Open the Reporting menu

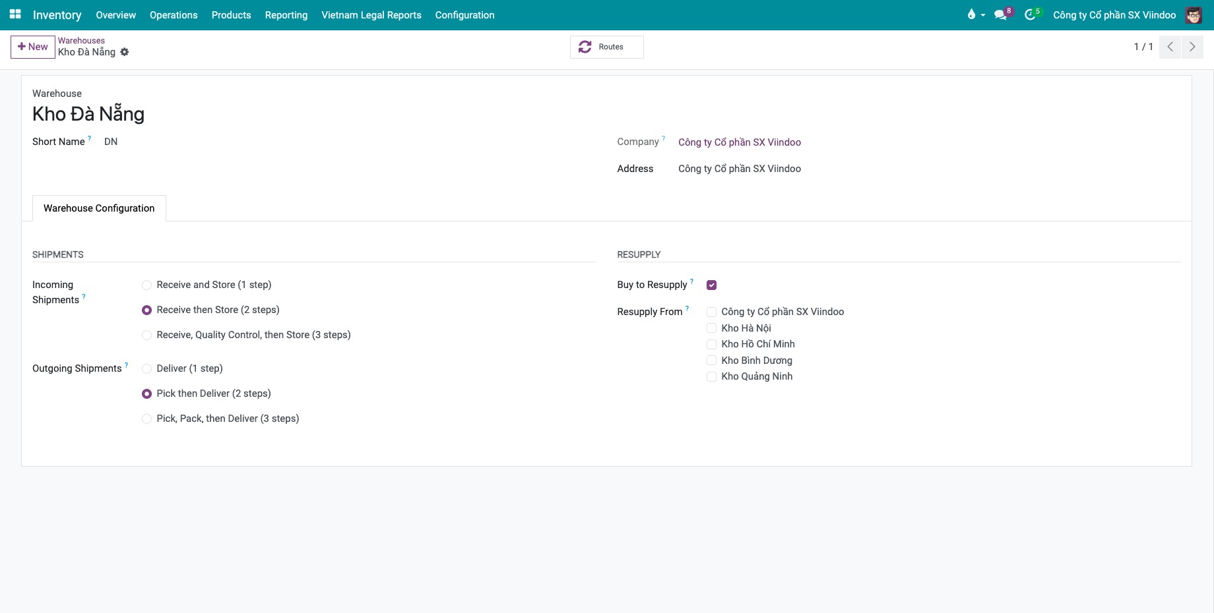(286, 15)
